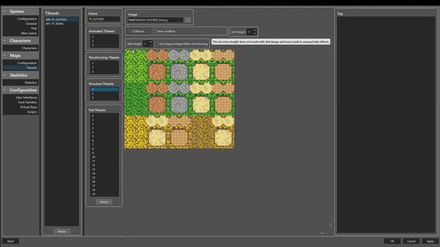Select the 001: TF_RUINS tileset
Image resolution: width=440 pixels, height=247 pixels.
click(x=62, y=24)
